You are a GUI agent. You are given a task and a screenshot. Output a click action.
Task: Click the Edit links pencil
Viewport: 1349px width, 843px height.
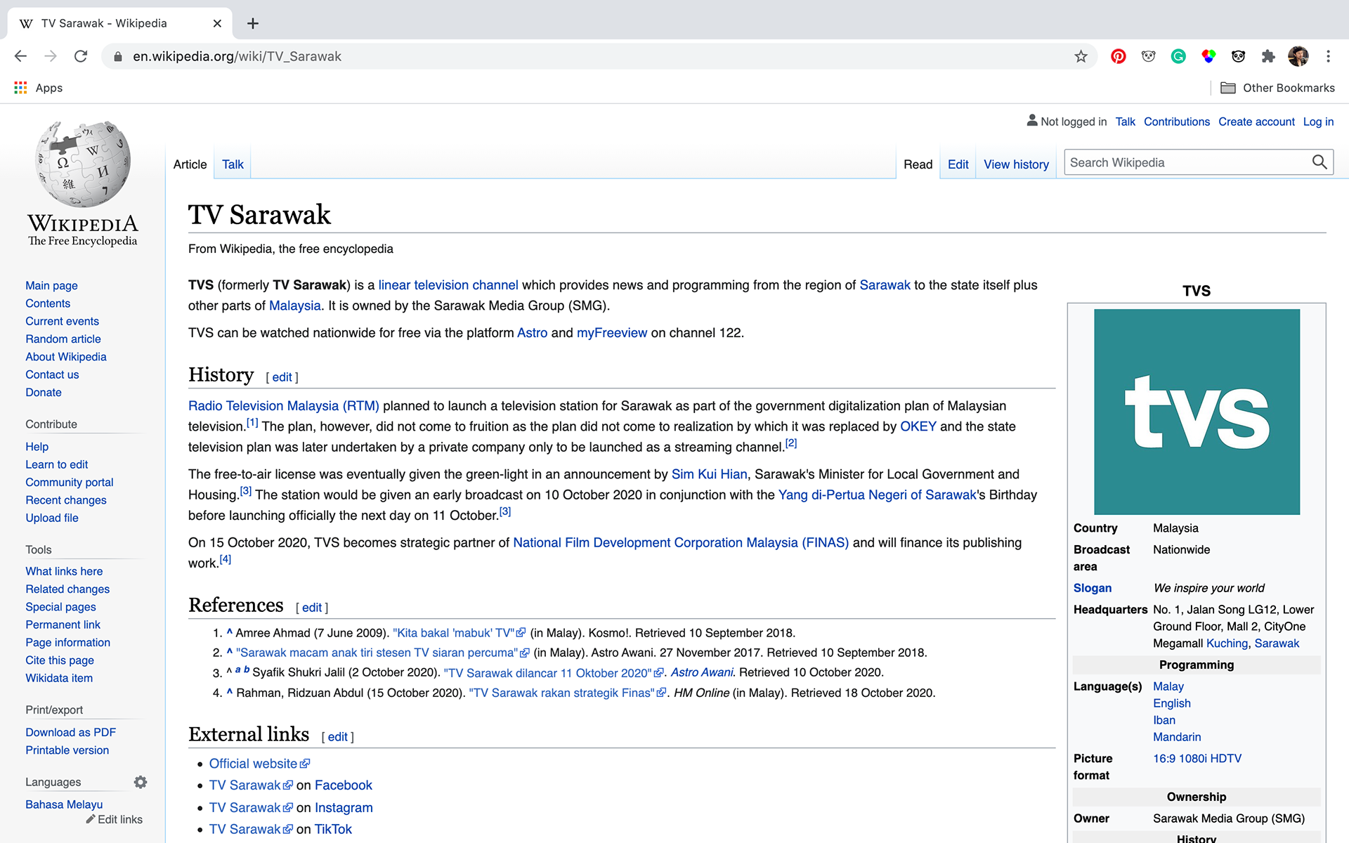point(114,819)
